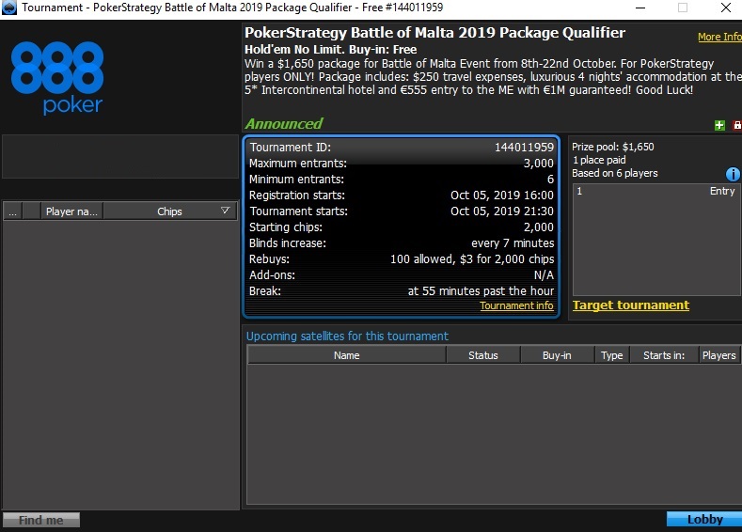Click the Registration starts date Oct 05, 2019 16:00
The image size is (742, 532).
[501, 195]
